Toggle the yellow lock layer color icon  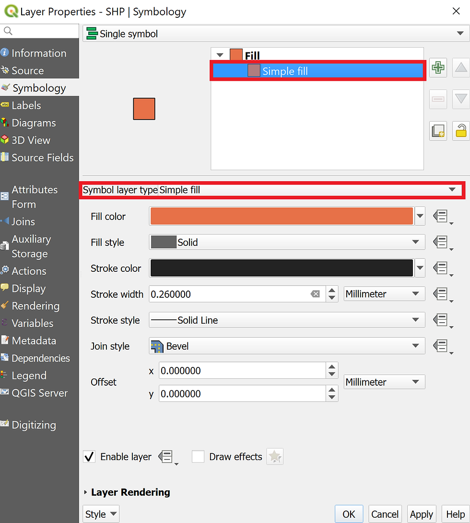click(461, 131)
